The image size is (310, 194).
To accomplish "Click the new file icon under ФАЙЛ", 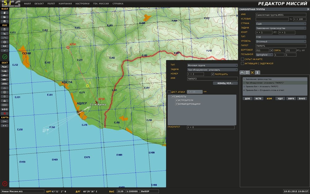I will tap(5, 13).
